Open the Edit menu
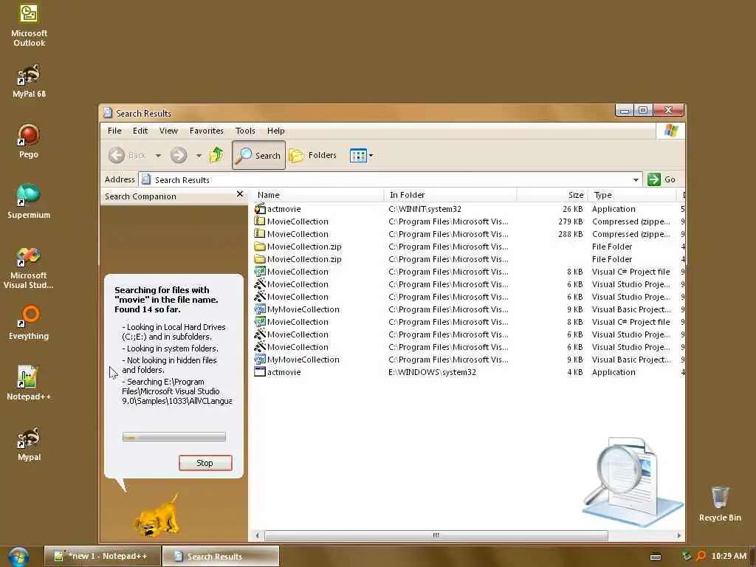 (x=140, y=131)
